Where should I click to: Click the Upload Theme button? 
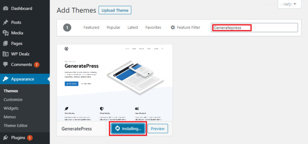115,10
